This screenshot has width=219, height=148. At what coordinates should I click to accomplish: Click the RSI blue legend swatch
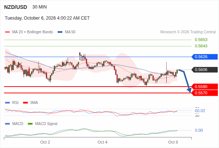7,103
